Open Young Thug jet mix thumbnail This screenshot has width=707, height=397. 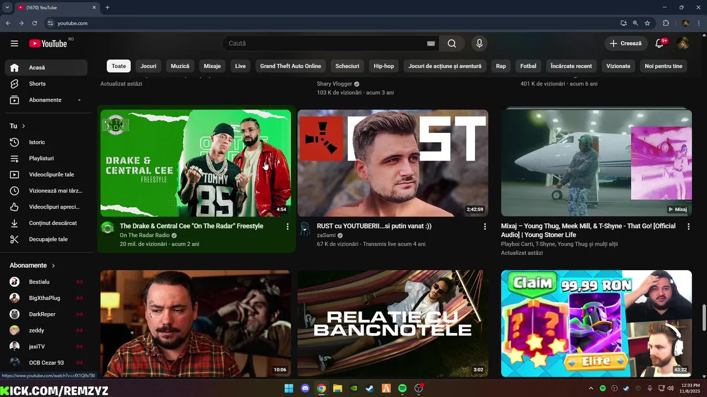596,163
